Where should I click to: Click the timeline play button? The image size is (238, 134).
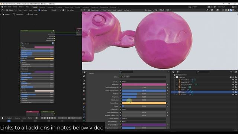tap(49, 118)
